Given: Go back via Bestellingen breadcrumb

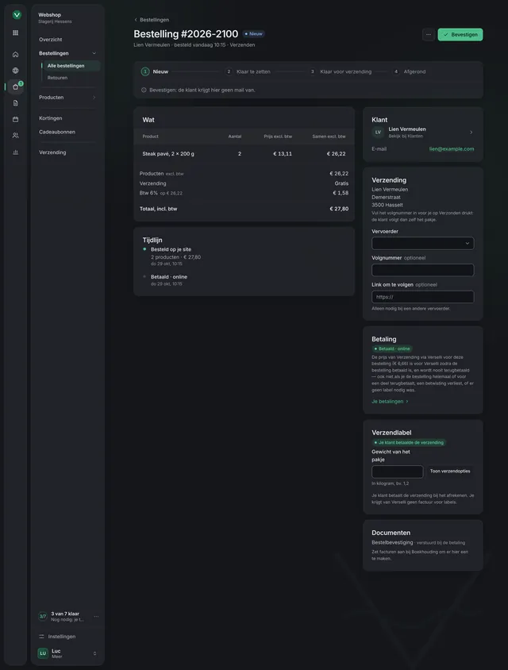Looking at the screenshot, I should tap(154, 20).
